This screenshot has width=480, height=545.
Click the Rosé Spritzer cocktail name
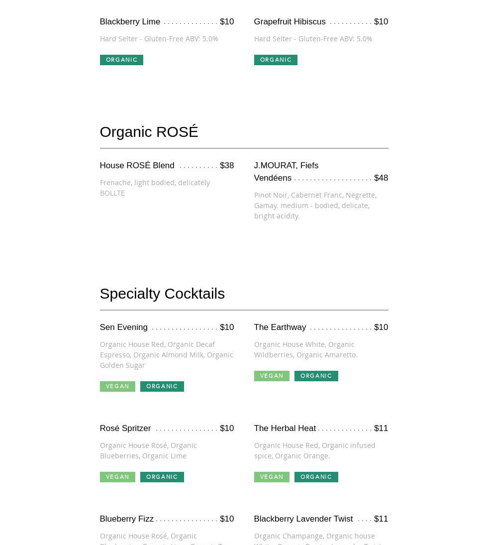(x=125, y=429)
